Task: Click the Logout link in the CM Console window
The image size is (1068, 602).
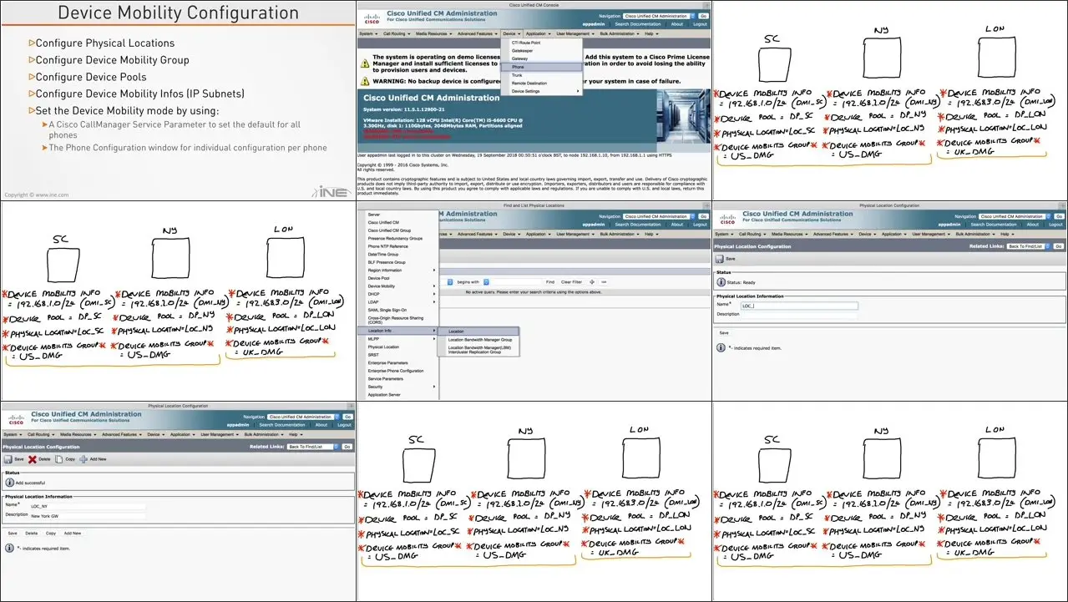Action: tap(700, 24)
